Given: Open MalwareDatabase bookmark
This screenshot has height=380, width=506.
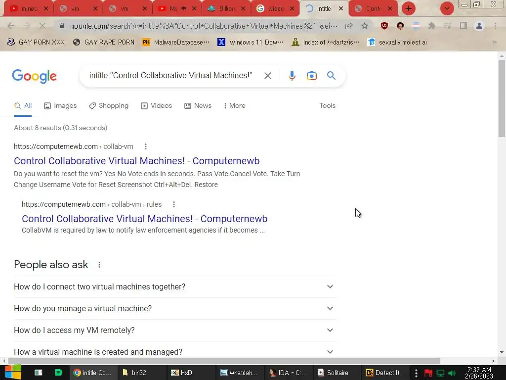Looking at the screenshot, I should tap(176, 43).
